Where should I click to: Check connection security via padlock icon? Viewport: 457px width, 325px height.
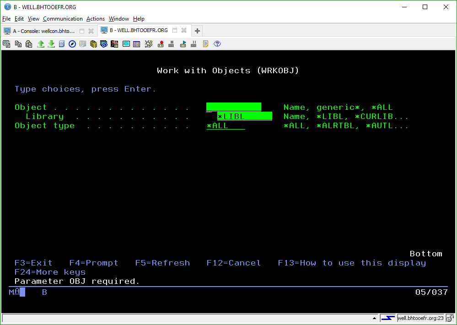pyautogui.click(x=450, y=318)
